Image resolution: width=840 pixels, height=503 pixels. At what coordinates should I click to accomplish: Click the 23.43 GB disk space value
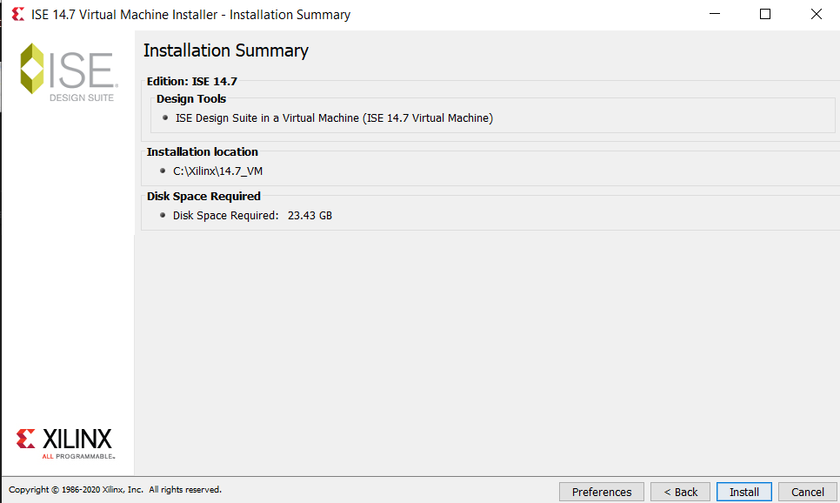point(310,215)
